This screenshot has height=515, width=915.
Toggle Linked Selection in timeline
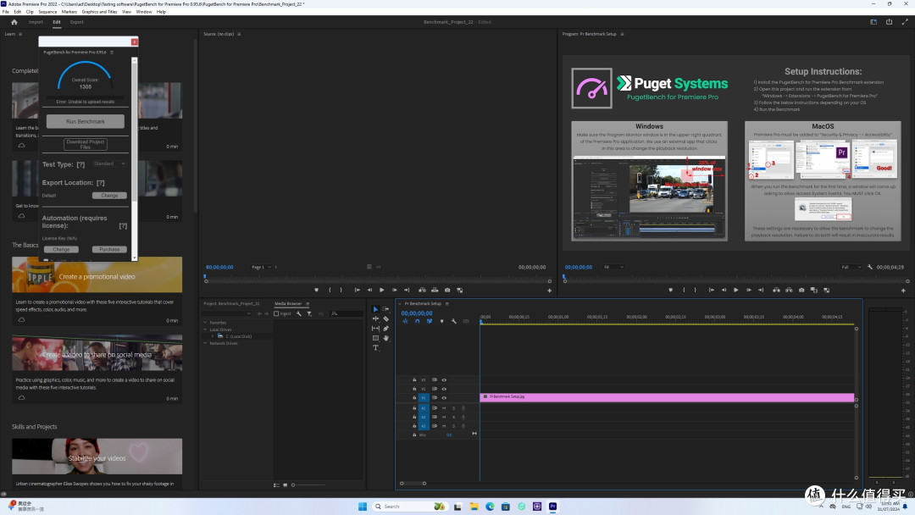pos(430,321)
